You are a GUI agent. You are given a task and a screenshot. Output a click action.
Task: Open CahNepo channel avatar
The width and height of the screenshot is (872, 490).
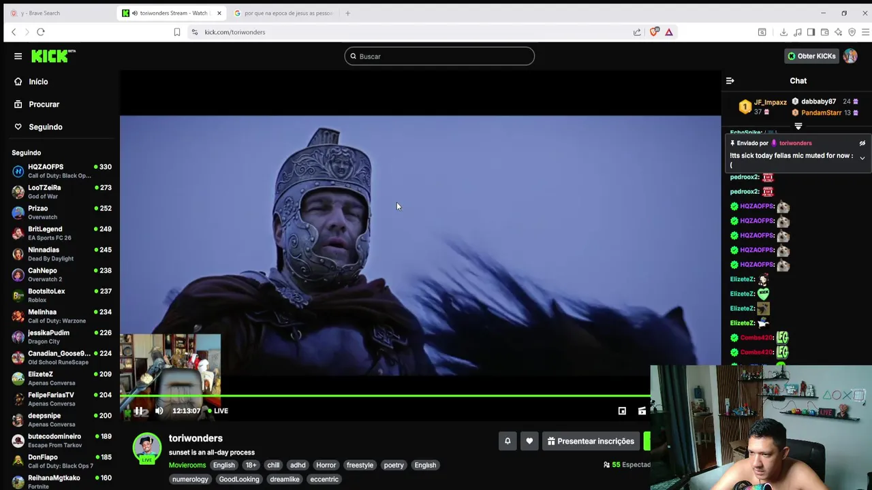[x=18, y=275]
